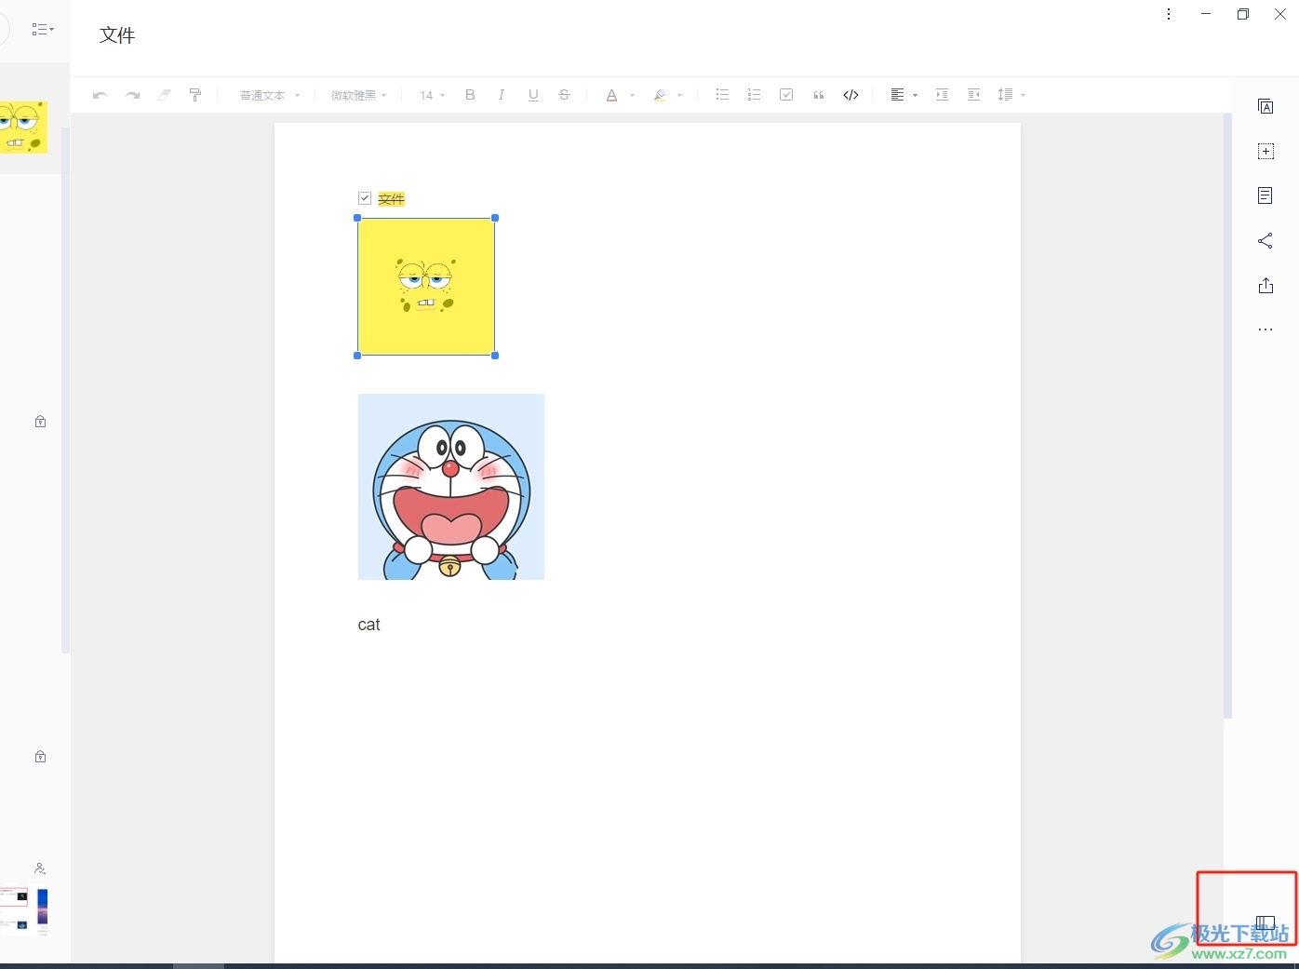1299x969 pixels.
Task: Click SpongeBob thumbnail in left panel
Action: click(23, 128)
